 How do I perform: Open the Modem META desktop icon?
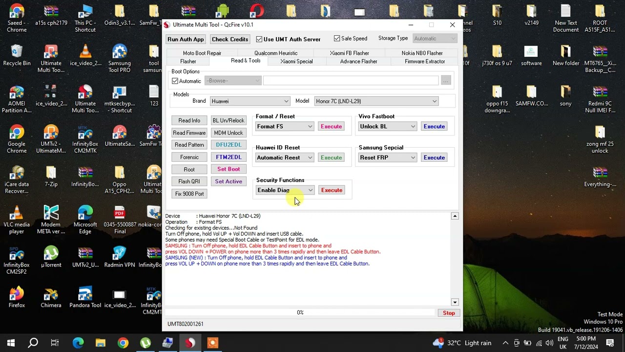[x=51, y=220]
